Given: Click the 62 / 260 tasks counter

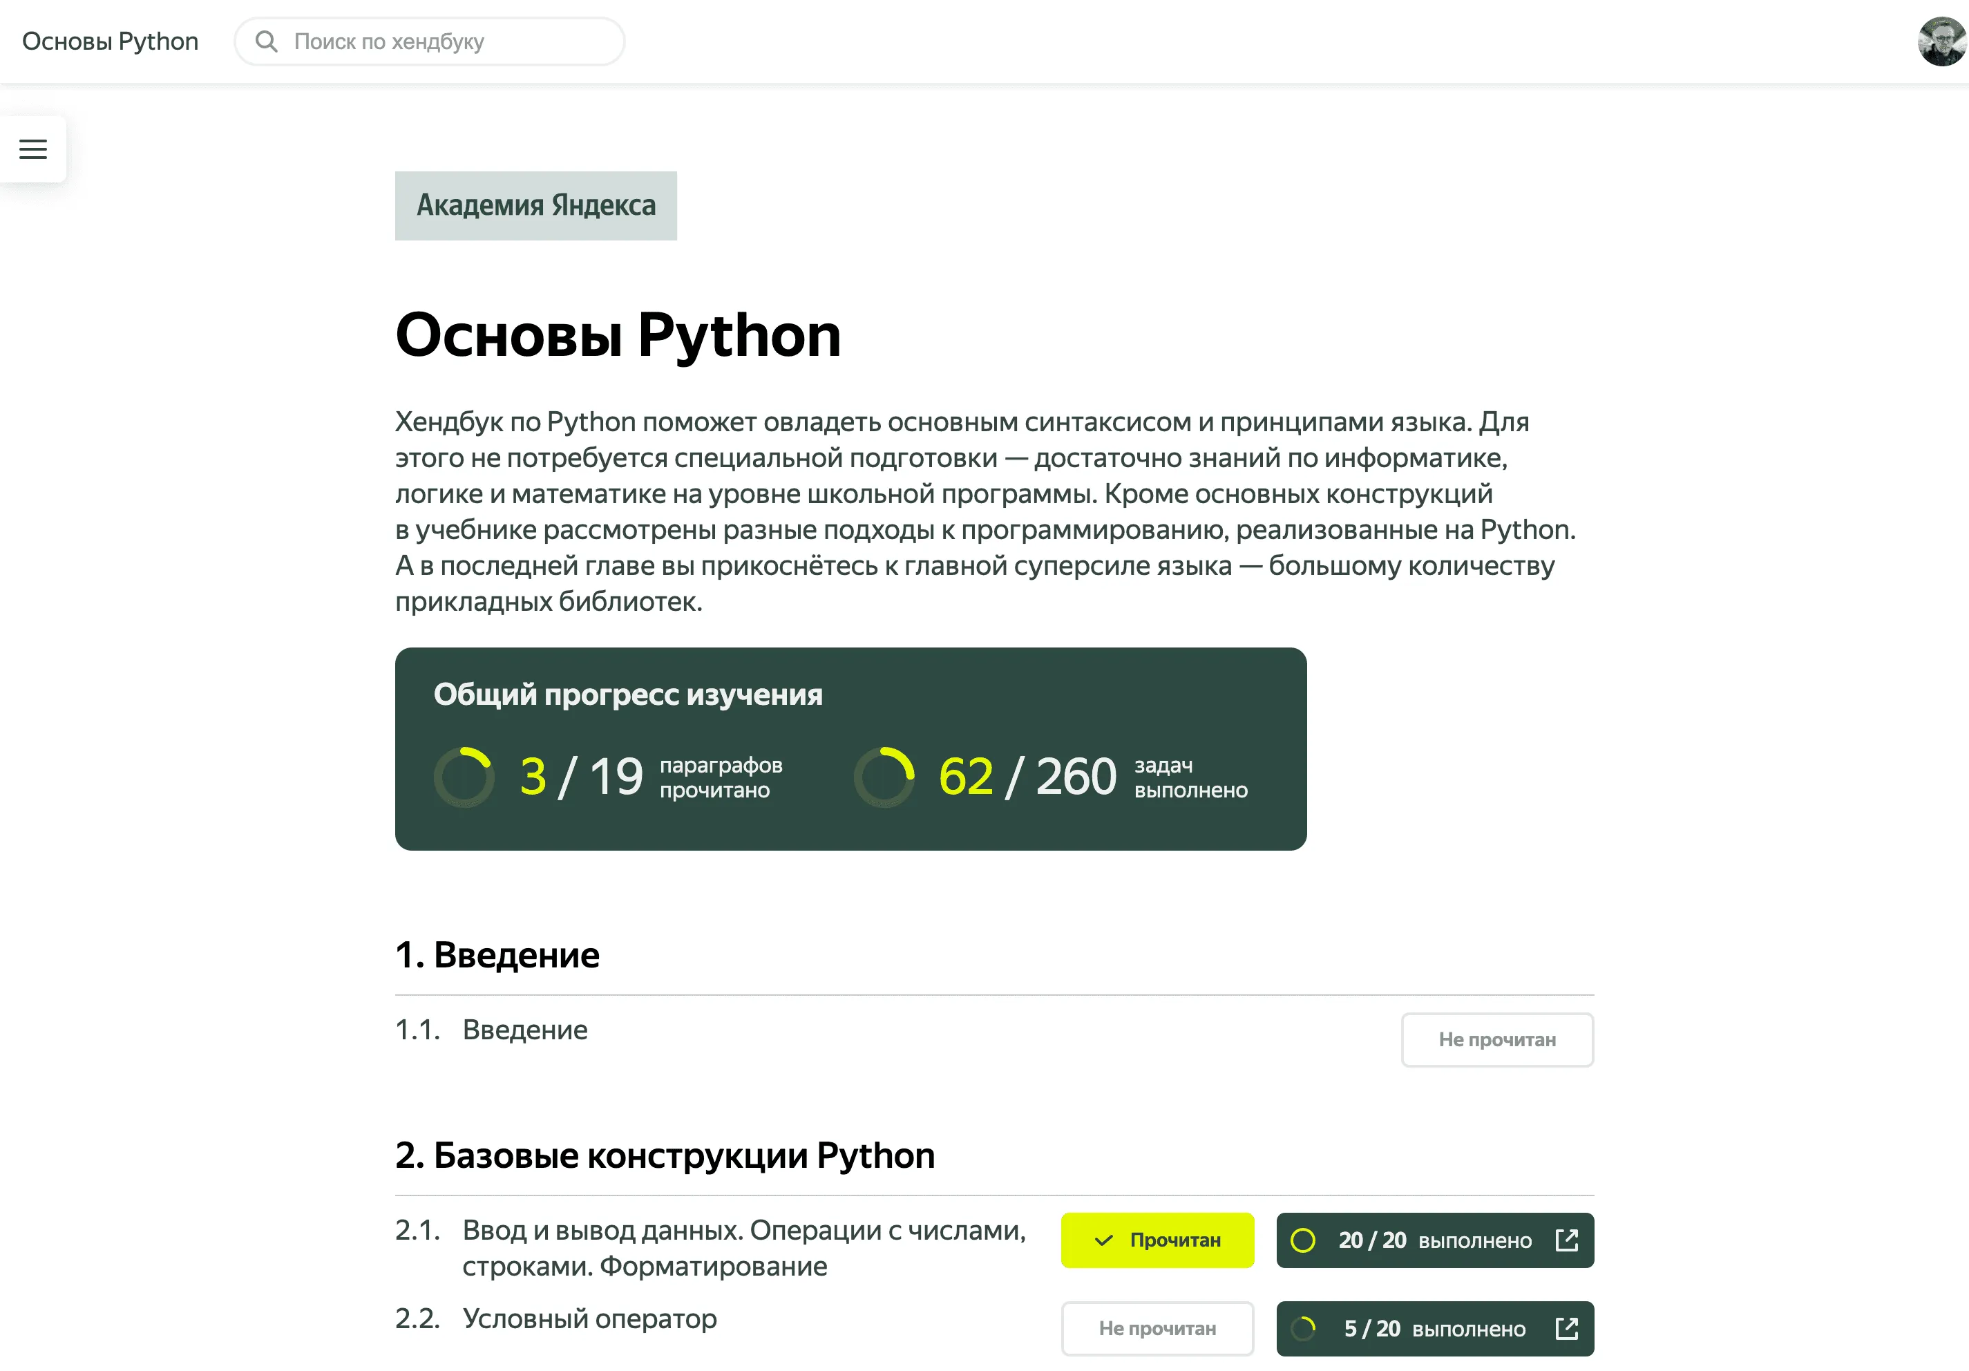Looking at the screenshot, I should [x=1027, y=777].
